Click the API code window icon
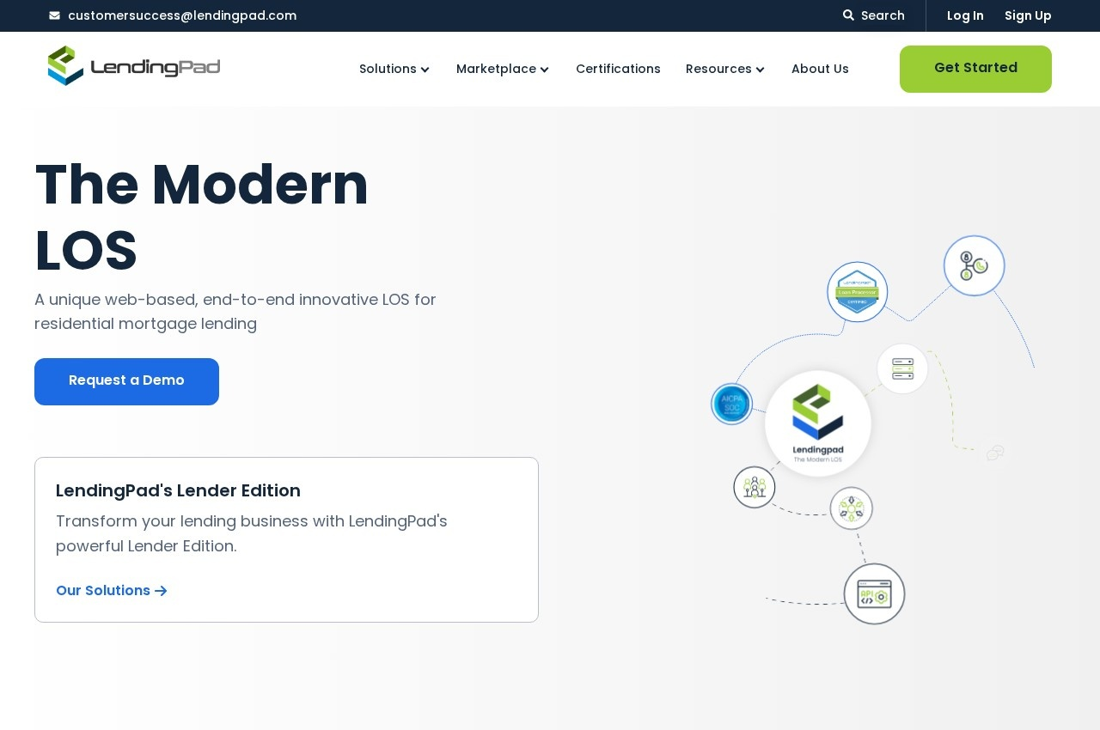 point(875,593)
